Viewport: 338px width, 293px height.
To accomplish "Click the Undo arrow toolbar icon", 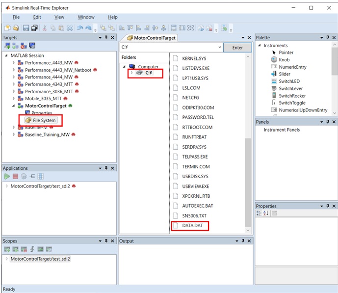I will [x=80, y=28].
